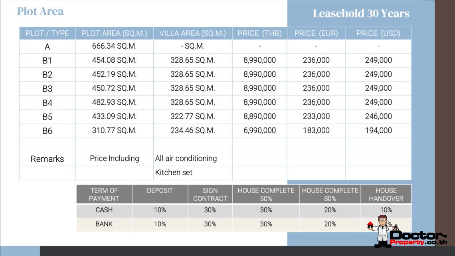Click the CASH payment row label

(104, 210)
